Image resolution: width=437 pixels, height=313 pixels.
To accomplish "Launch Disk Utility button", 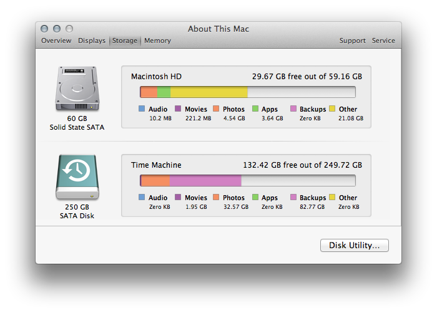I will (x=354, y=245).
